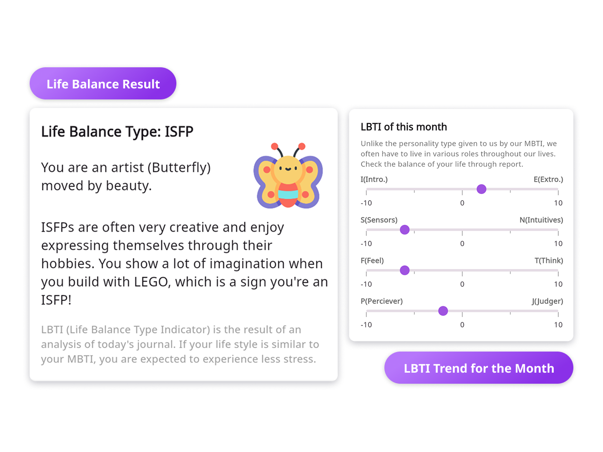The height and width of the screenshot is (452, 603).
Task: Click the F(Feel) label
Action: click(x=372, y=261)
